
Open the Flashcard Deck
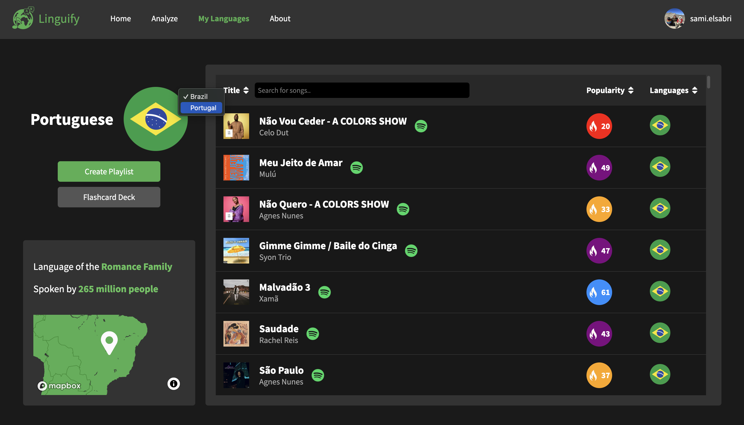pyautogui.click(x=109, y=197)
